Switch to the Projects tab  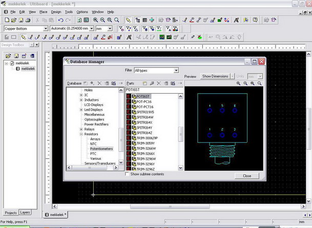(11, 213)
